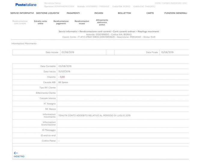
Task: Select Allineamento elettronico archivi submenu
Action: tap(102, 22)
